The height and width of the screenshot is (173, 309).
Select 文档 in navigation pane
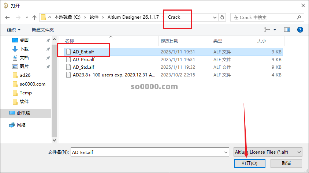[x=24, y=58]
